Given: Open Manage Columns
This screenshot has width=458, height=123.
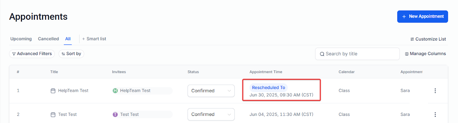Looking at the screenshot, I should pyautogui.click(x=425, y=54).
